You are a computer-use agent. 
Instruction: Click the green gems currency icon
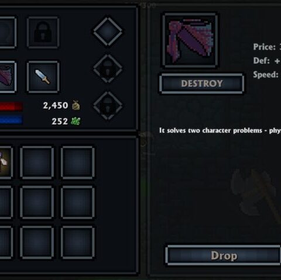pos(76,121)
